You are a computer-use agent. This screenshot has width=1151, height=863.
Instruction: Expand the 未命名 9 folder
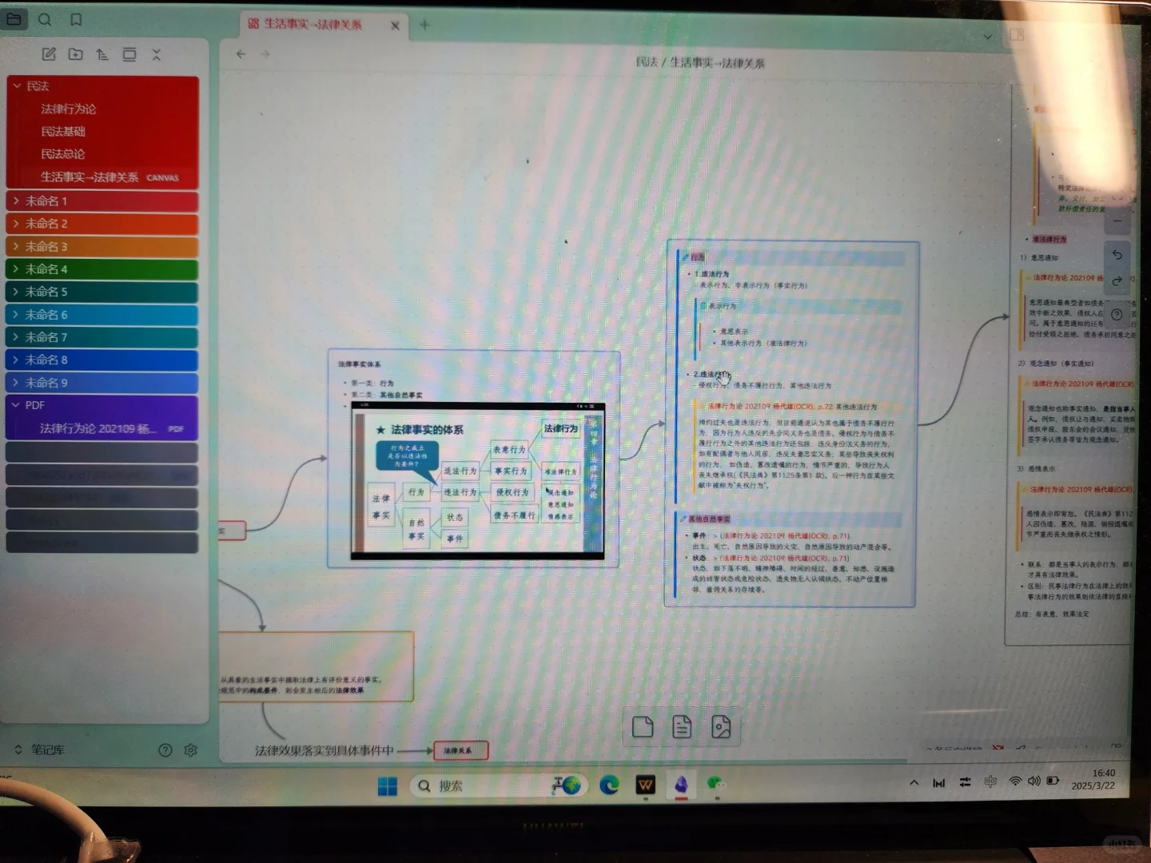click(x=102, y=383)
